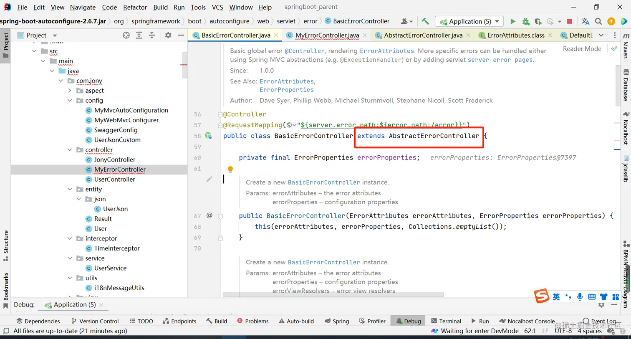
Task: Run the Application (5) configuration
Action: coord(513,21)
